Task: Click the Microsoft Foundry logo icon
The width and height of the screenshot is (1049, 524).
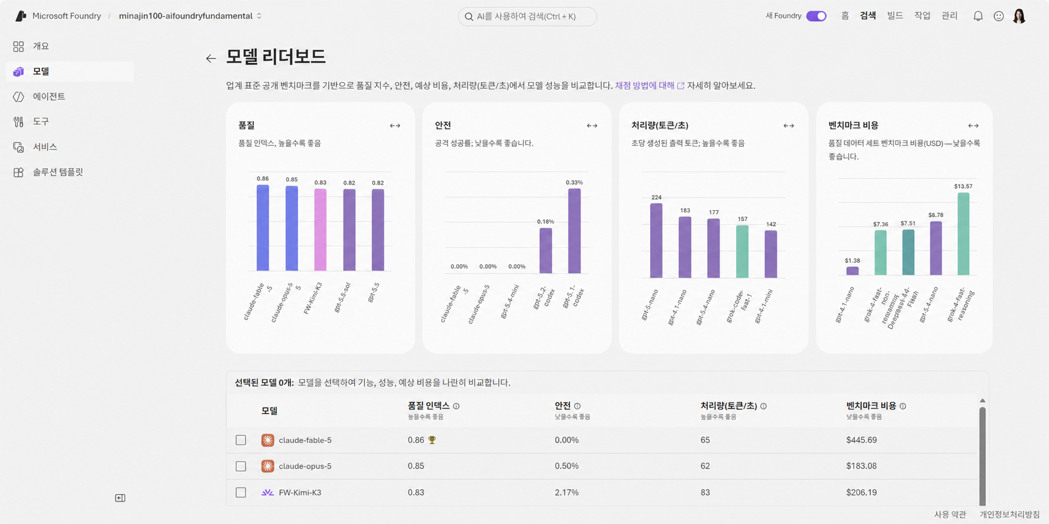Action: pyautogui.click(x=20, y=16)
